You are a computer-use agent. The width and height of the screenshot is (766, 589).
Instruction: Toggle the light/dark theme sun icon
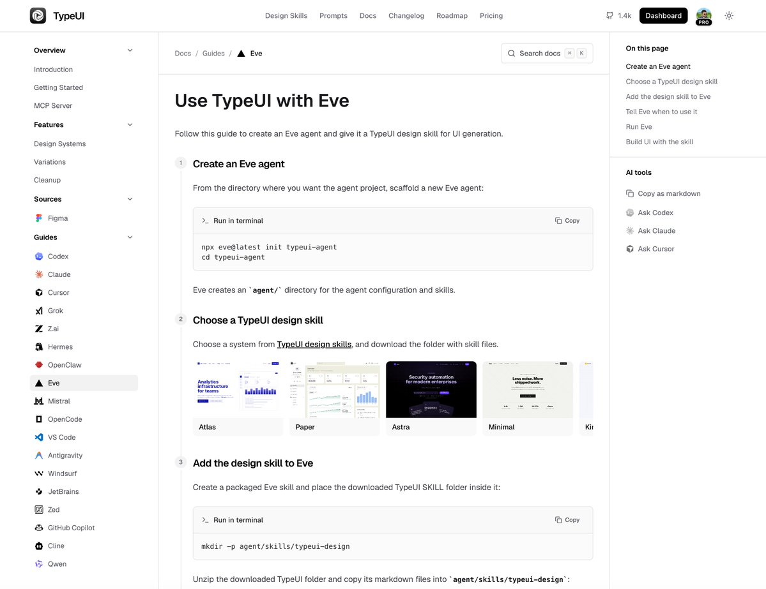point(729,15)
